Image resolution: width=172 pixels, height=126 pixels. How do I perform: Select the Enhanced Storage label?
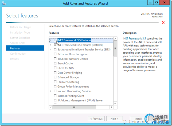click(x=68, y=77)
